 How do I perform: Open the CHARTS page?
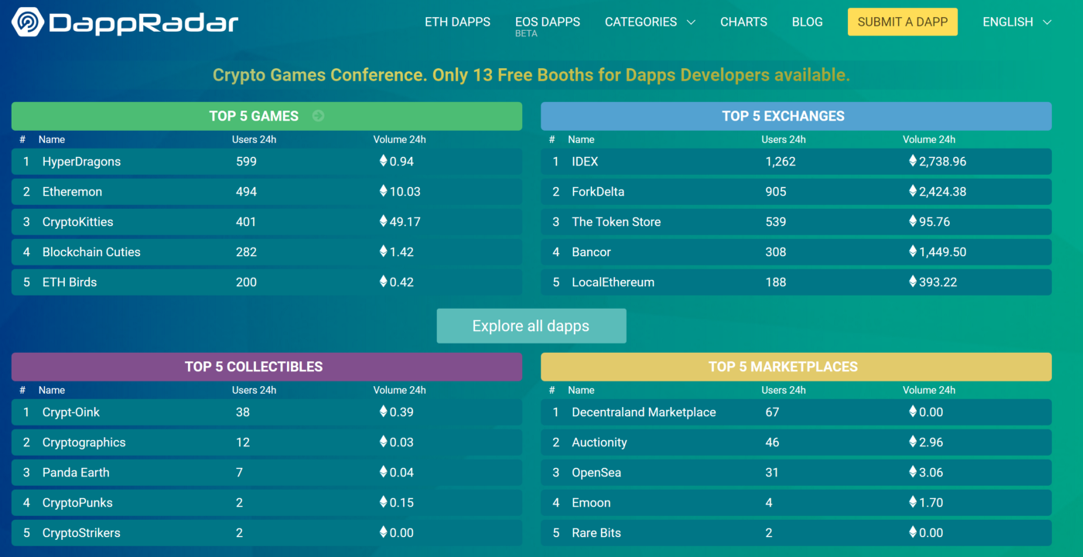[743, 22]
